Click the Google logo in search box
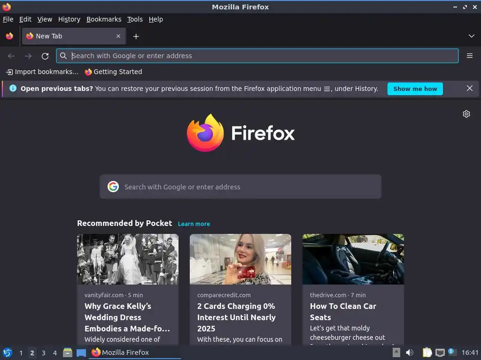 point(113,187)
